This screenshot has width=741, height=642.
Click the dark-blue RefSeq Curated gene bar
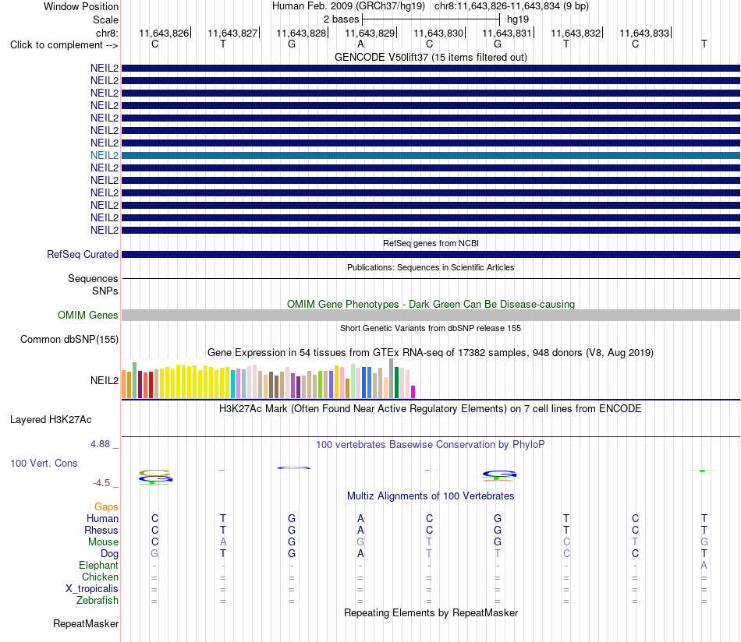click(x=431, y=255)
